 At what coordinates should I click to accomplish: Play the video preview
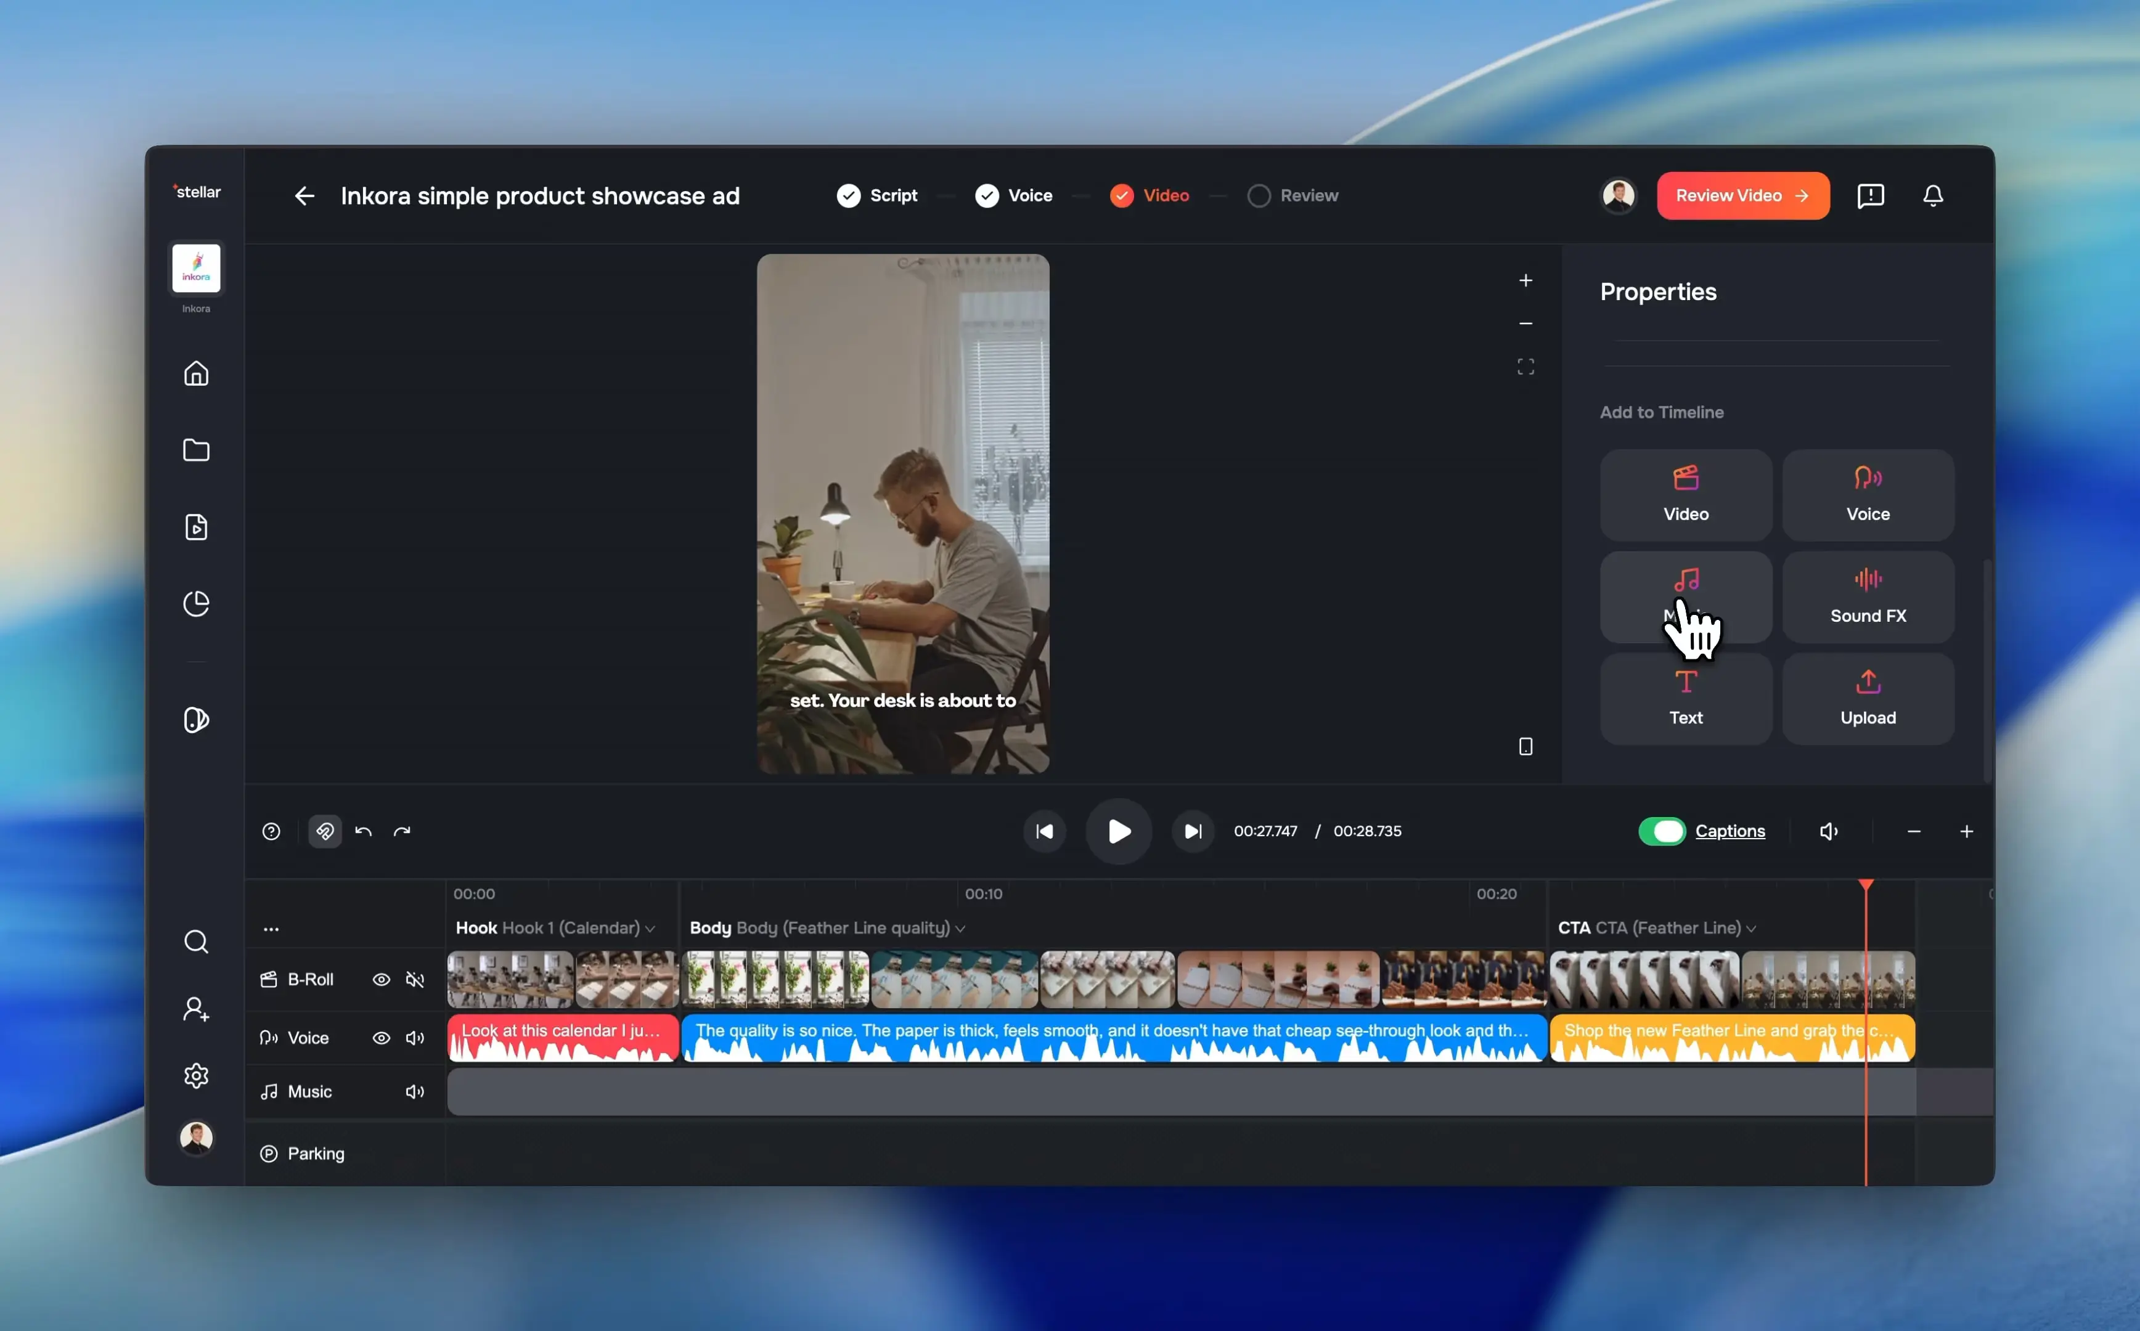(x=1118, y=831)
